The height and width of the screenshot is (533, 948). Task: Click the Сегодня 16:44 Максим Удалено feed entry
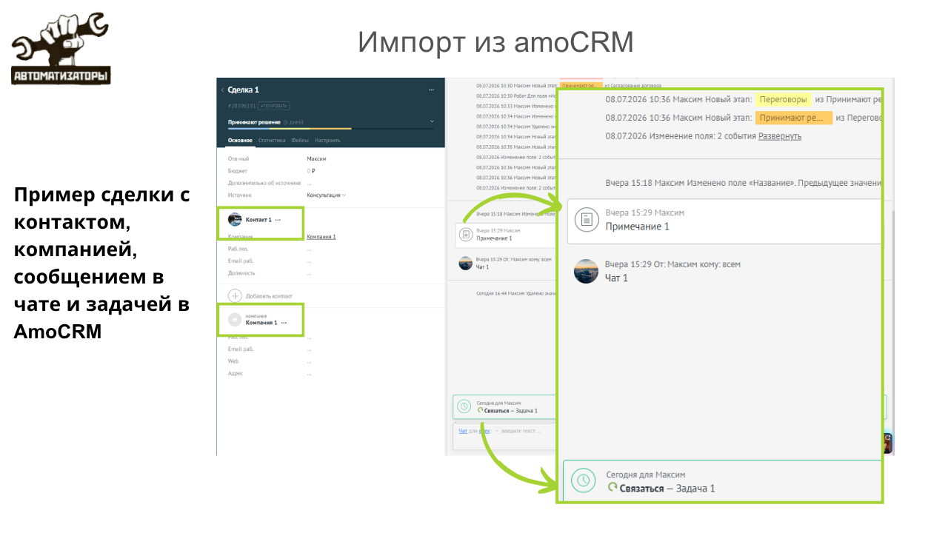(x=515, y=293)
